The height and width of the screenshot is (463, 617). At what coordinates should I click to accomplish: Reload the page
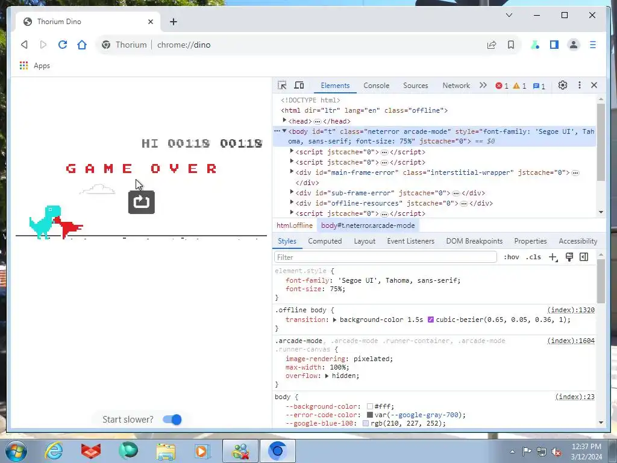[63, 45]
